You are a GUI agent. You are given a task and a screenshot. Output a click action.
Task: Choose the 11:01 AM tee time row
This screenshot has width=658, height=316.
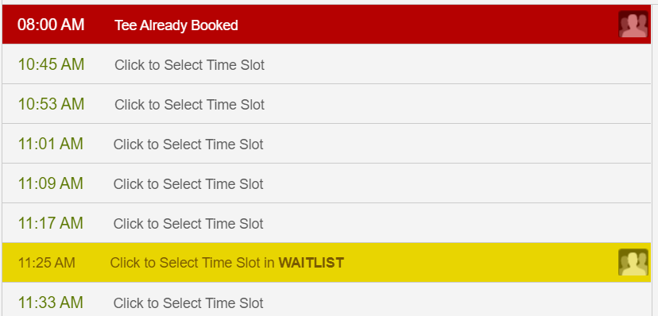tap(327, 144)
